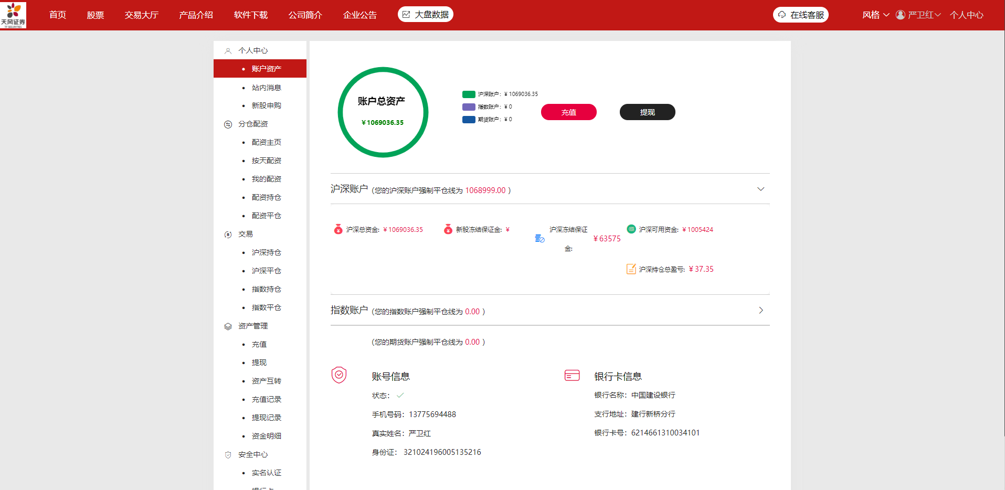The image size is (1005, 490).
Task: Click the headset icon in 在线客服
Action: pyautogui.click(x=782, y=15)
